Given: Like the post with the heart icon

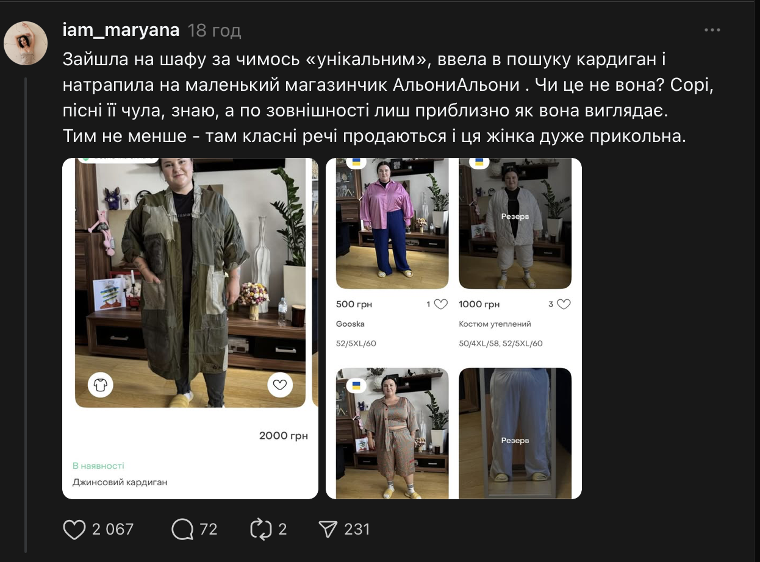Looking at the screenshot, I should 74,528.
